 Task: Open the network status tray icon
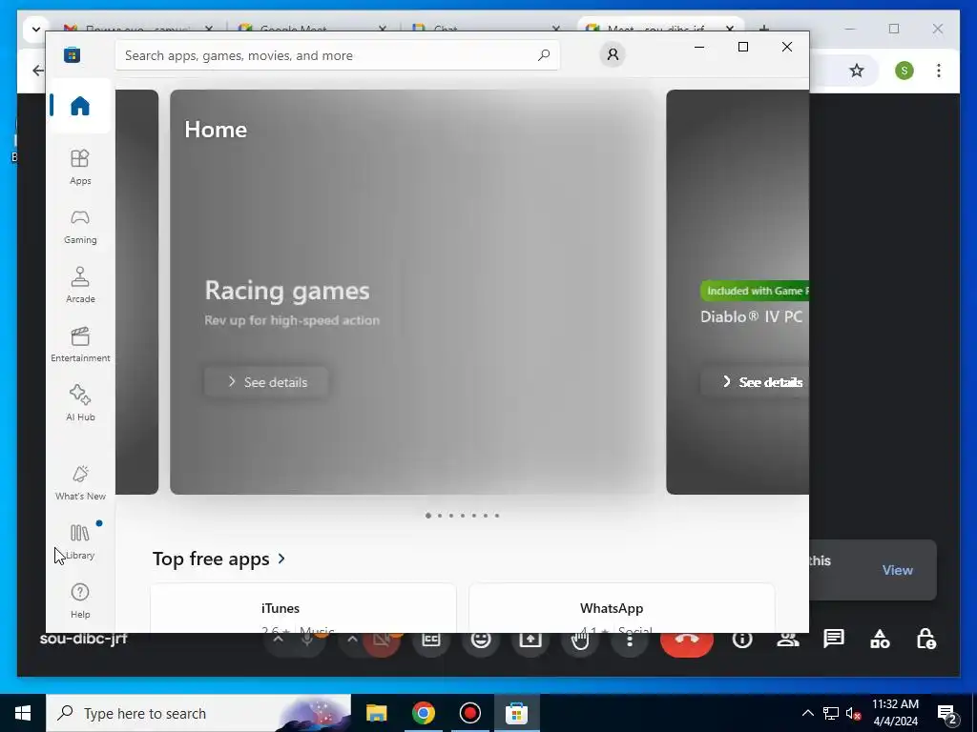point(831,713)
